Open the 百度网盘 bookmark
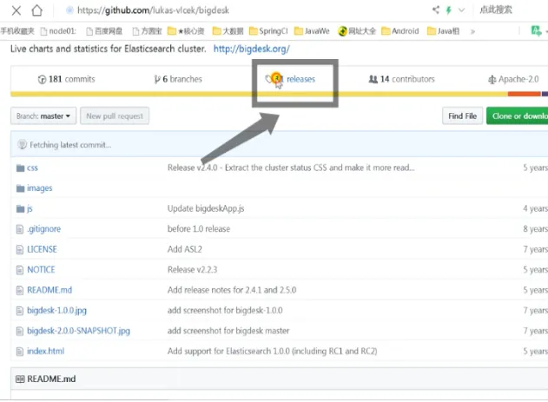Screen dimensions: 548x402 [x=104, y=31]
